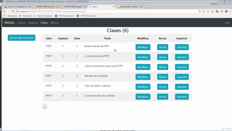Click the Título column header

pyautogui.click(x=107, y=38)
